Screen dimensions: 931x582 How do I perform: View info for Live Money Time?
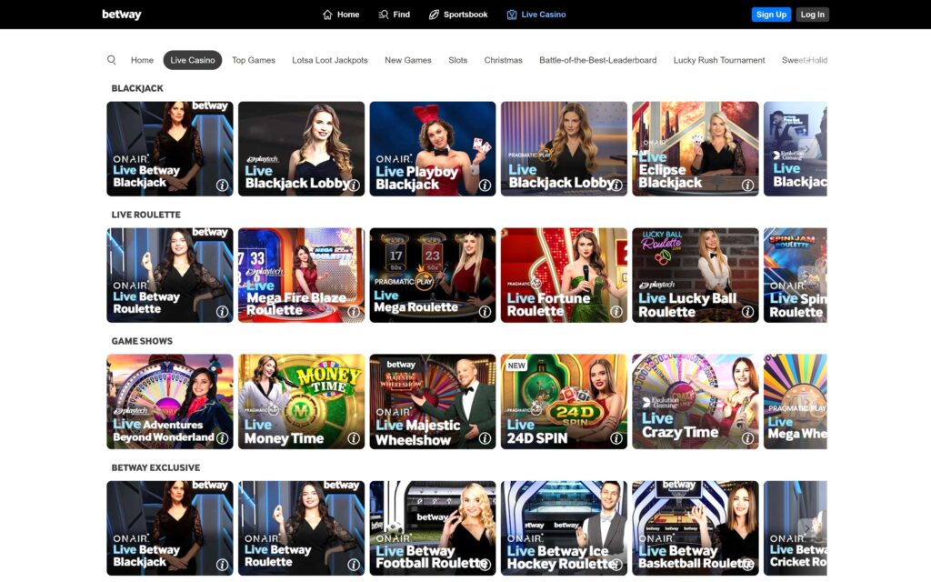pyautogui.click(x=354, y=438)
